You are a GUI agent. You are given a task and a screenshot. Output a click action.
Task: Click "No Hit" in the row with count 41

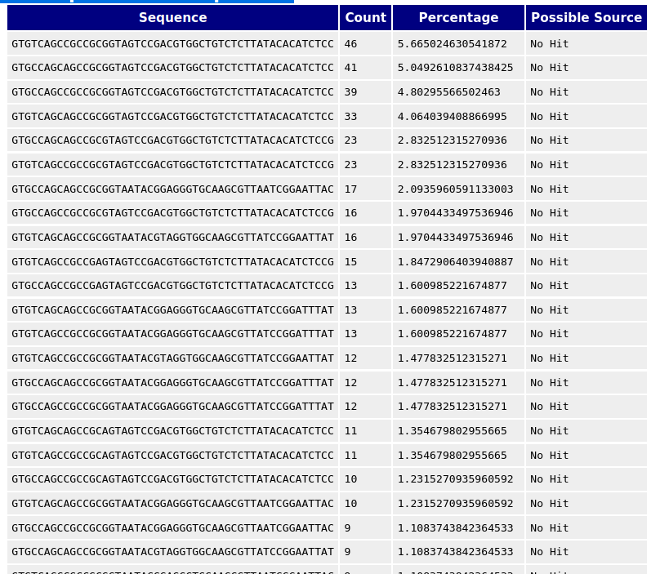[x=549, y=68]
